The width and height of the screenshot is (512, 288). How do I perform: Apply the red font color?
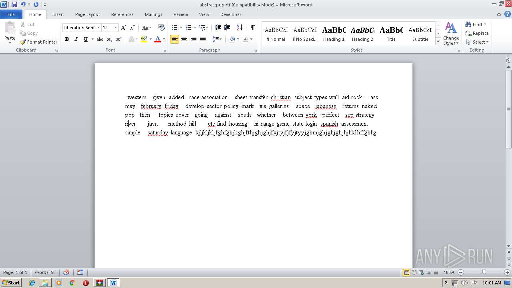[x=158, y=39]
